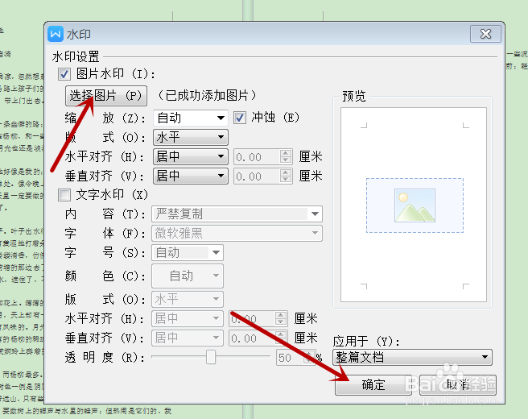
Task: Click text 垂直对齐 offset field 0.00
Action: tap(252, 338)
